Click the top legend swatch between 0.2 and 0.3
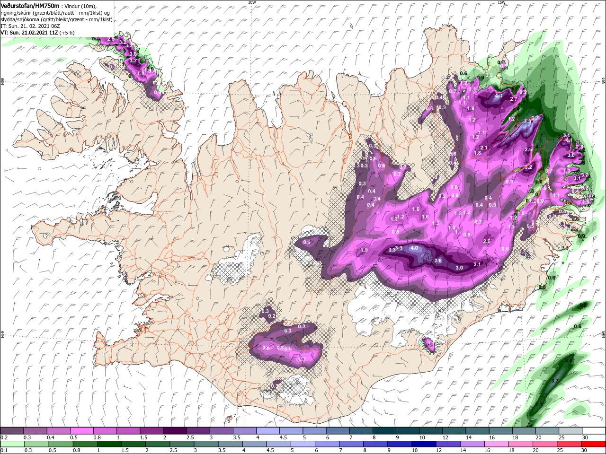This screenshot has height=454, width=606. point(12,431)
